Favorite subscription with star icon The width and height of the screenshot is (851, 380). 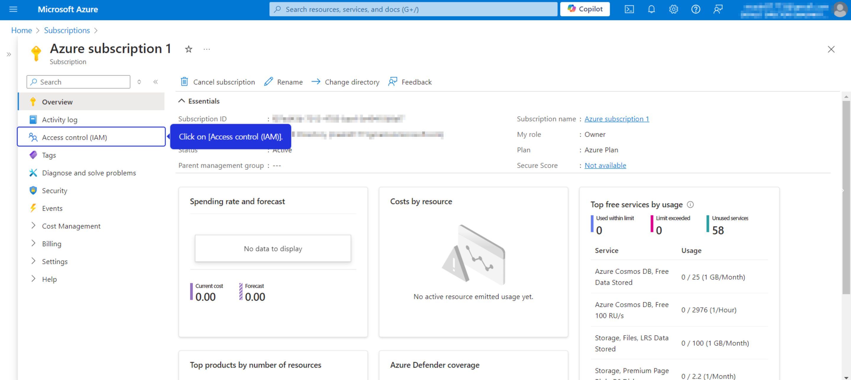(x=188, y=49)
